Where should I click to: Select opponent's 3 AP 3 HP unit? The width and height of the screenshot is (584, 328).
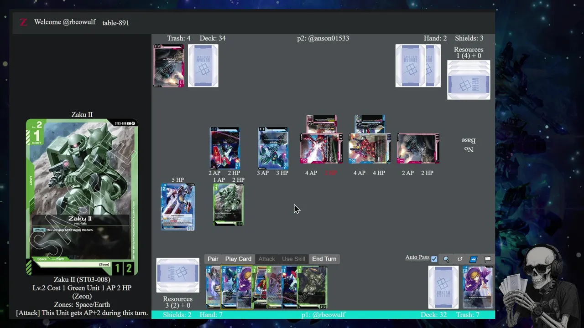(x=273, y=149)
